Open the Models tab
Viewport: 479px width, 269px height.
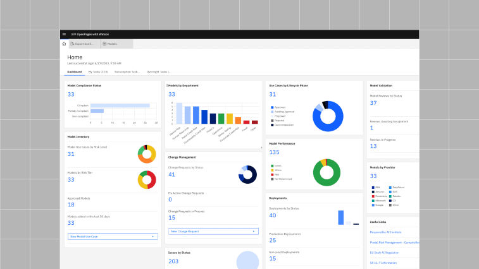(117, 44)
